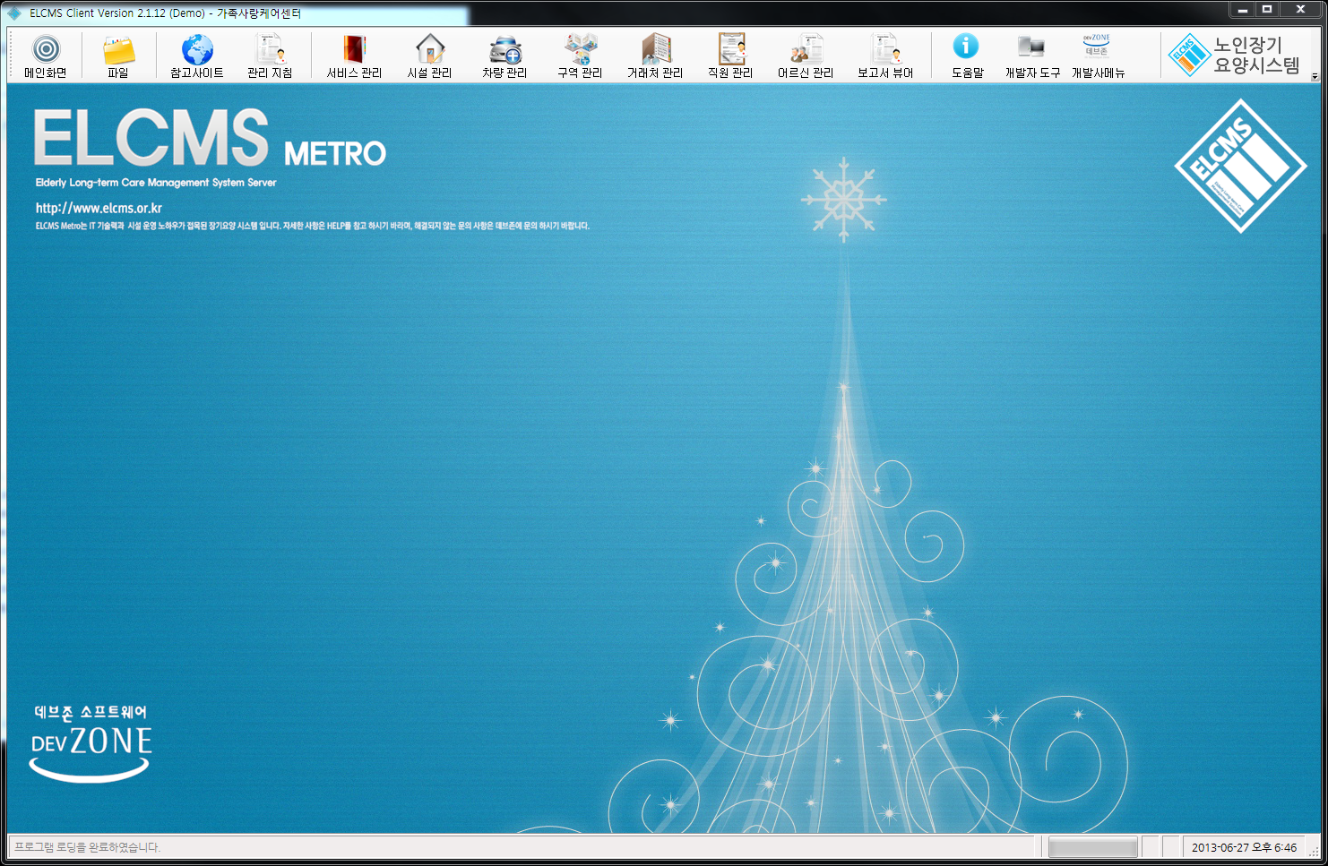Viewport: 1328px width, 866px height.
Task: Close the ELCMS Client window
Action: [x=1300, y=10]
